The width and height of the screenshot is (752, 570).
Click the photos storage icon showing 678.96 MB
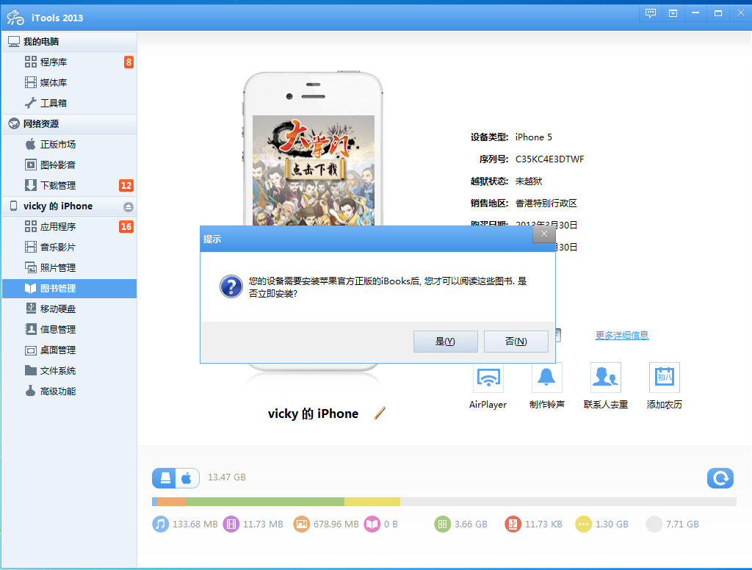coord(301,524)
